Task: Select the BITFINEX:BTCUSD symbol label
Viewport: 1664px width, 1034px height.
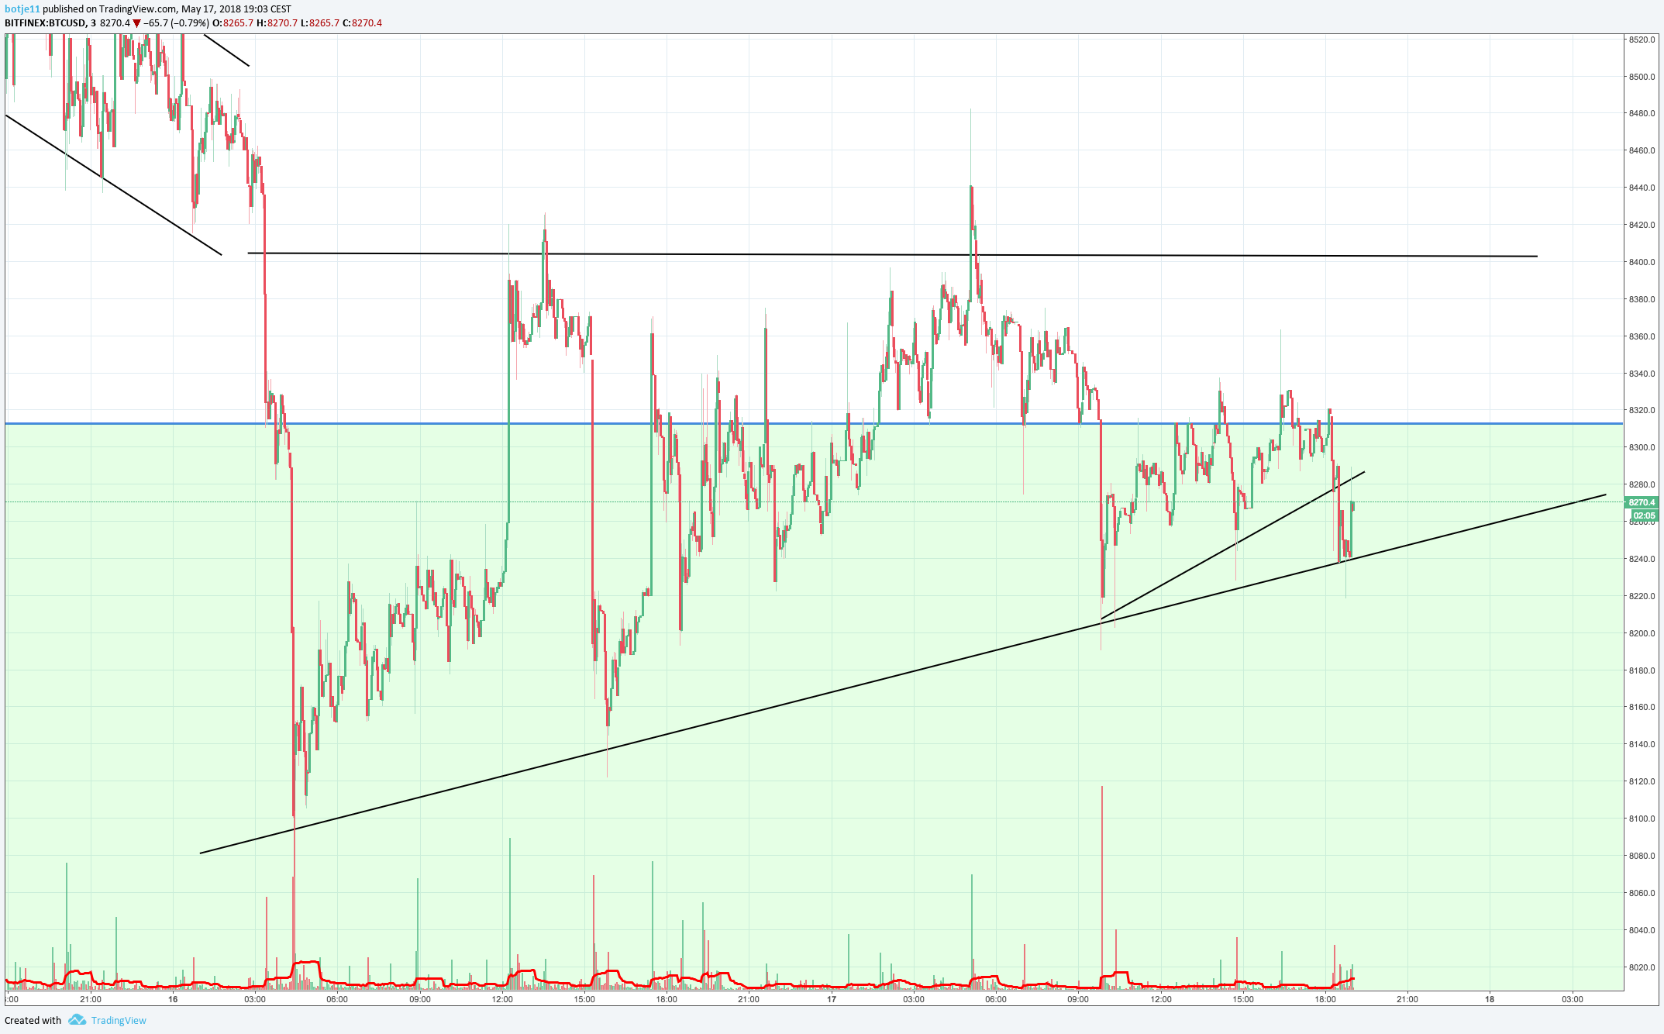Action: (45, 23)
